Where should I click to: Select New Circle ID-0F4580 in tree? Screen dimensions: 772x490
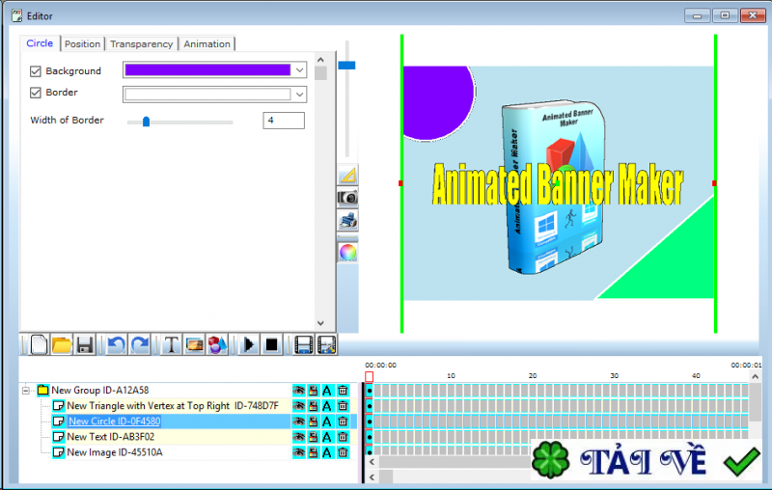click(114, 422)
